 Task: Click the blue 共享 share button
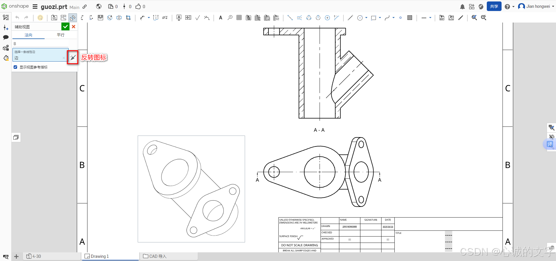(494, 6)
